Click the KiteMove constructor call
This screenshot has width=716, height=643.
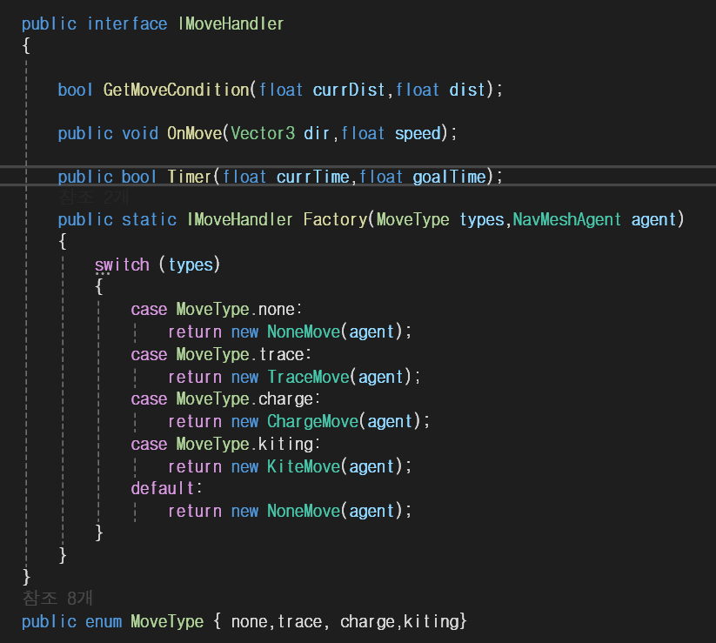[304, 466]
